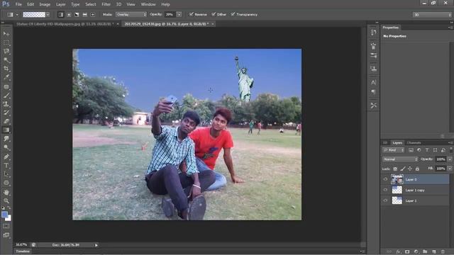Hide Layer 1 with its eye icon

point(385,200)
